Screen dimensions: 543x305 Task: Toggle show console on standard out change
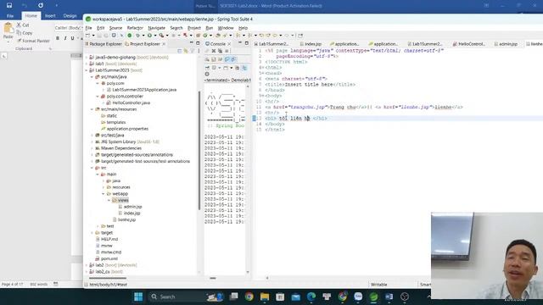point(227,59)
